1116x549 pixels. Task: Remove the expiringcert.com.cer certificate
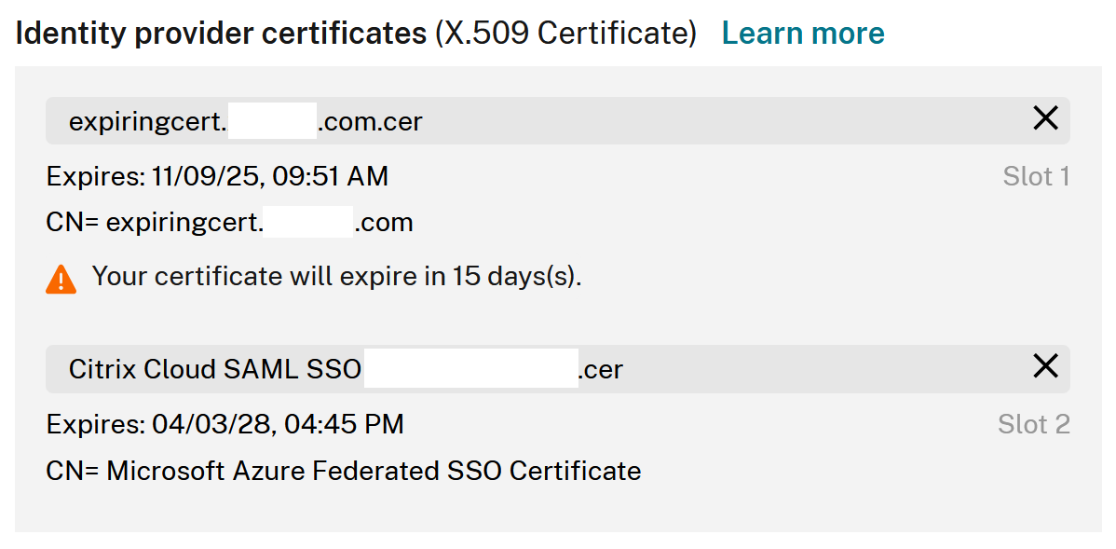(x=1045, y=118)
